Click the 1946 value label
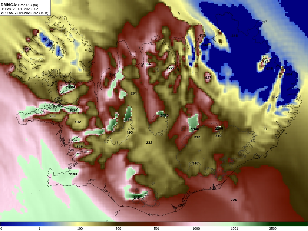This screenshot has height=231, width=308. pos(195,129)
